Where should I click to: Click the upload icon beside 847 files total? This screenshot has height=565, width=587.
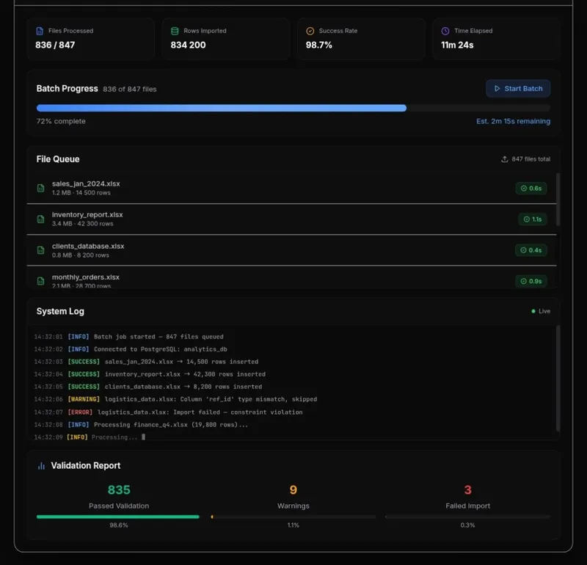(504, 159)
